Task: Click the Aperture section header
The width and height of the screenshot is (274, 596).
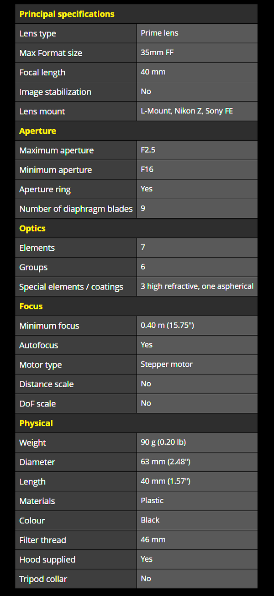Action: click(x=37, y=131)
